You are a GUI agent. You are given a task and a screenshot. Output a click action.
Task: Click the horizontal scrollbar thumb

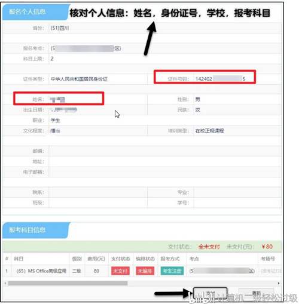tap(68, 283)
